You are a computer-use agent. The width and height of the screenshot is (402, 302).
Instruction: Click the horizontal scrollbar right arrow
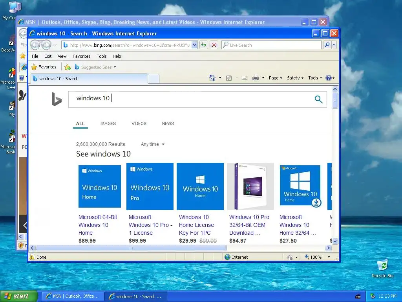(x=329, y=248)
